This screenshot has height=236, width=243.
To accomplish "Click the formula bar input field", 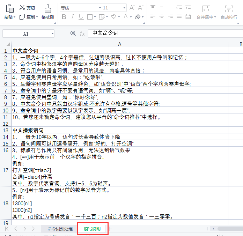I will (164, 33).
